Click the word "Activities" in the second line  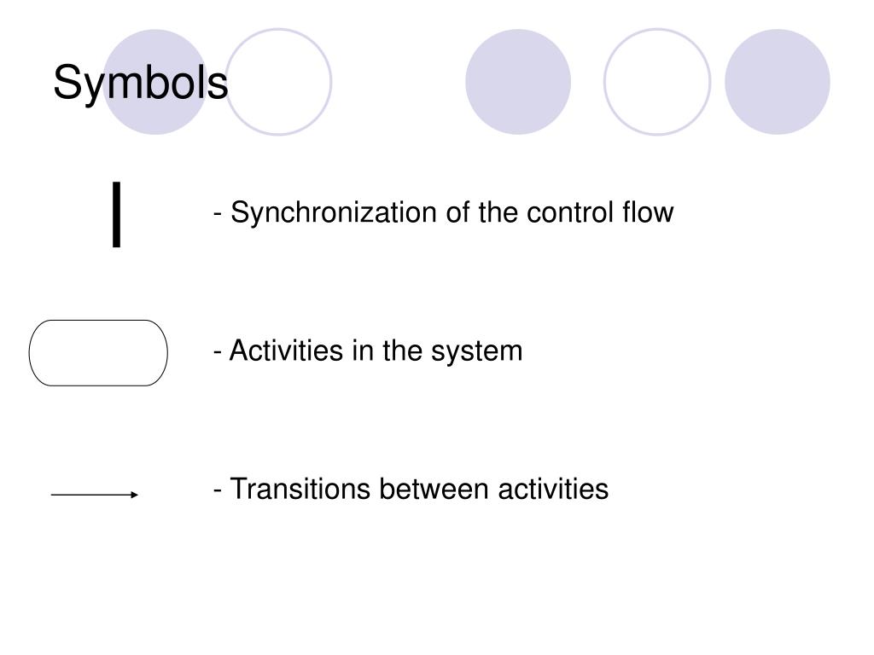[x=286, y=351]
